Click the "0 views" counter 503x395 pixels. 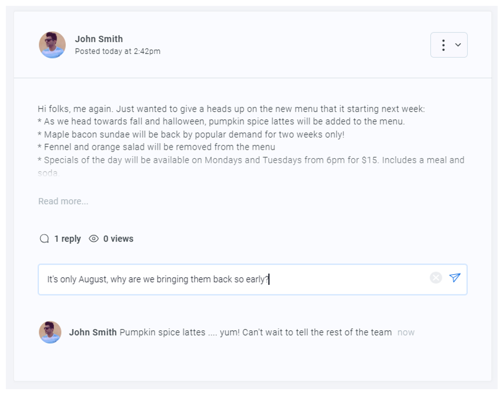coord(118,239)
